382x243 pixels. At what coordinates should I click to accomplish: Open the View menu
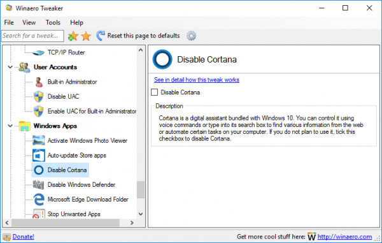pos(29,22)
